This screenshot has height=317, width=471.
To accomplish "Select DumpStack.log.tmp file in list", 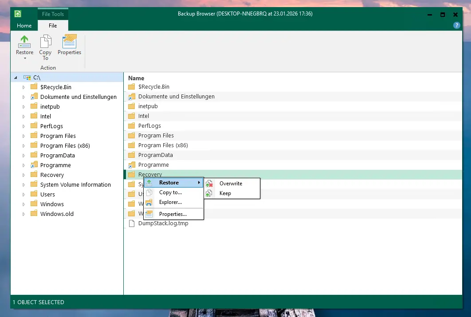I will pyautogui.click(x=163, y=223).
